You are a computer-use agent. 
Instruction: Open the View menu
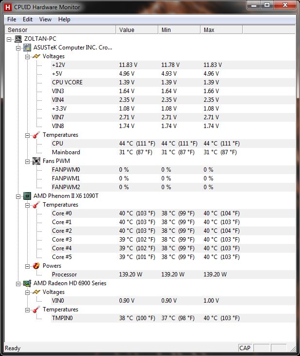pos(45,19)
